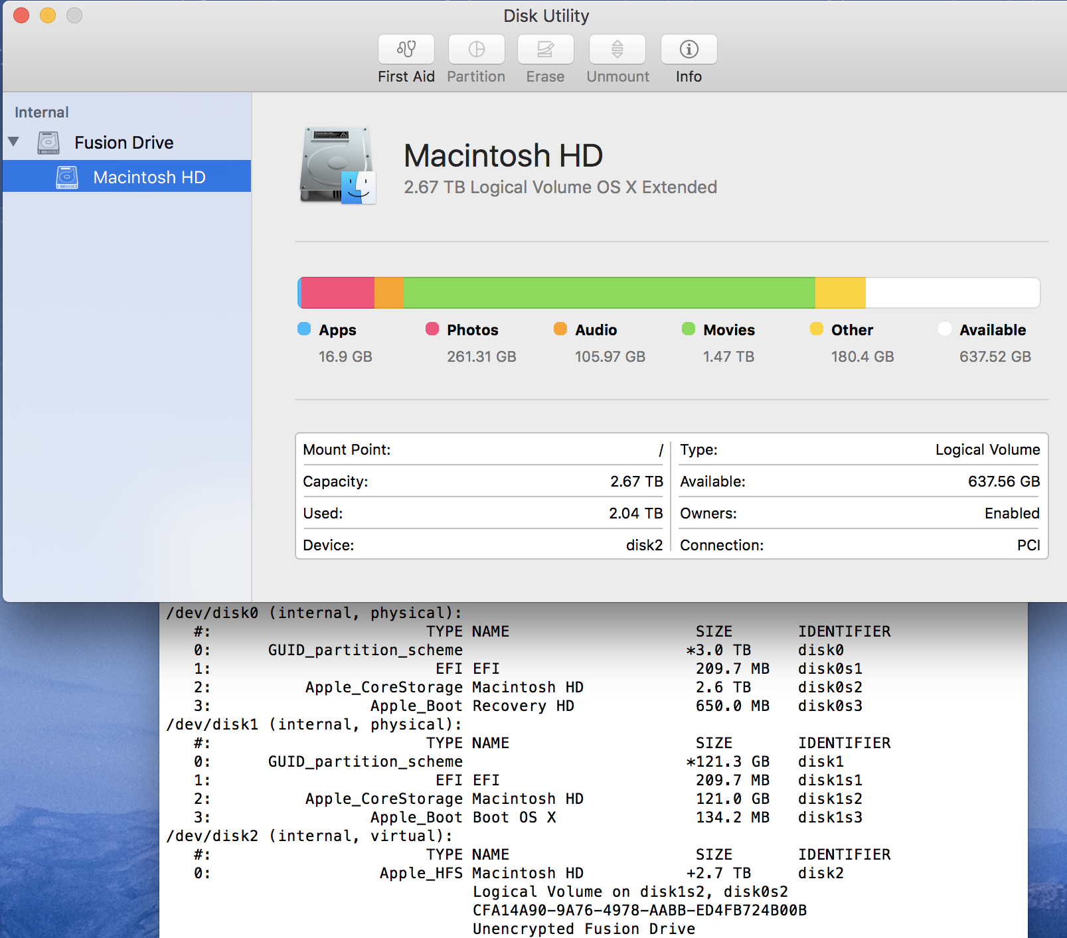This screenshot has height=938, width=1067.
Task: Click the green Movies segment in usage bar
Action: [610, 293]
